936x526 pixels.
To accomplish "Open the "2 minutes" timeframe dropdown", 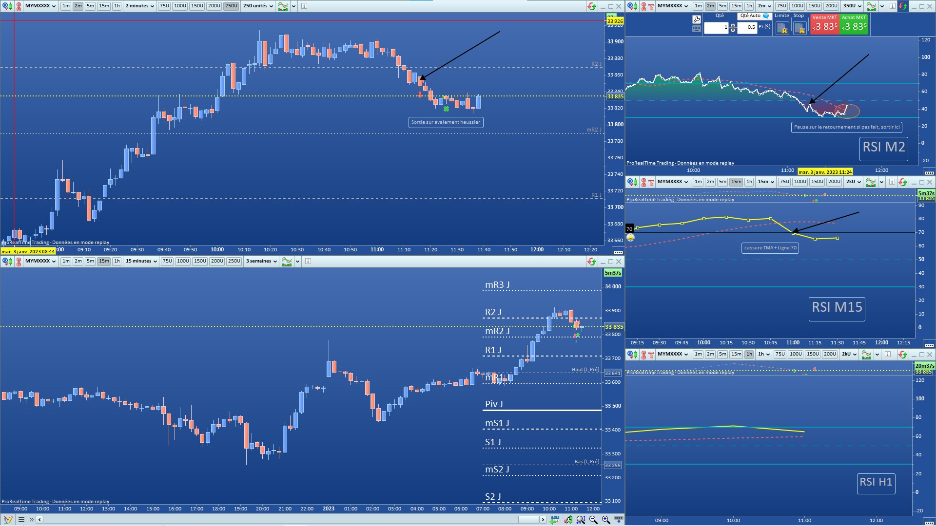I will (x=140, y=6).
